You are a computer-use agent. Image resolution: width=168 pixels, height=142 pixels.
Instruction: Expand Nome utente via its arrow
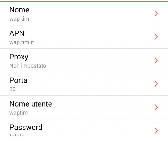[156, 107]
